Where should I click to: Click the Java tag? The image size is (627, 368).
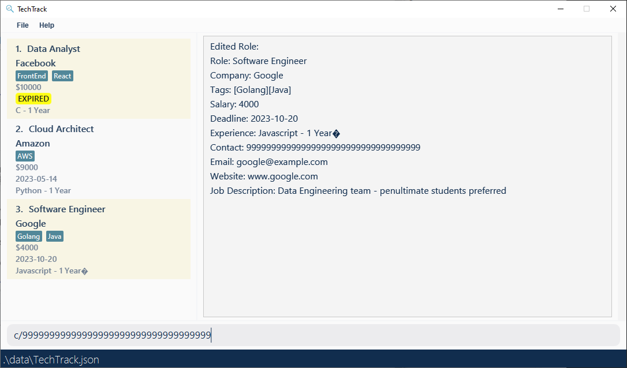click(54, 236)
